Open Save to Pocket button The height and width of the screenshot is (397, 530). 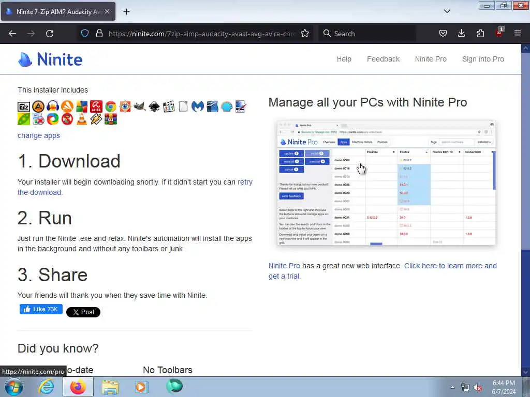point(443,34)
